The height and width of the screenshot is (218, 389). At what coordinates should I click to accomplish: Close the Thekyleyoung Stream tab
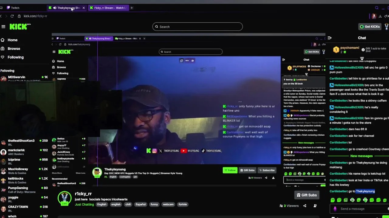(x=84, y=8)
